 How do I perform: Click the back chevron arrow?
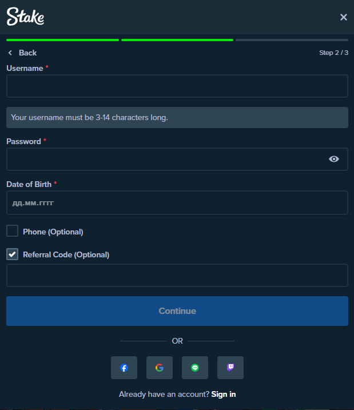click(x=10, y=53)
